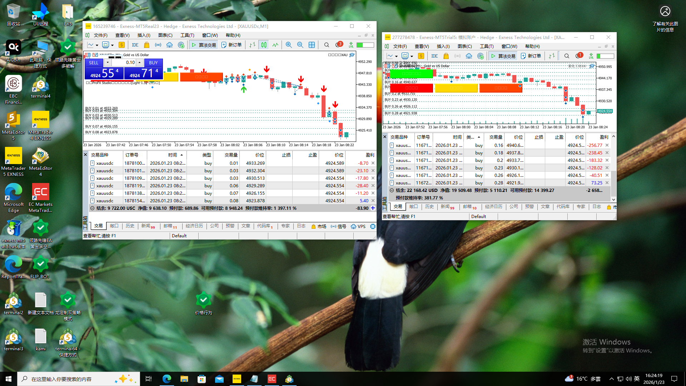Viewport: 686px width, 386px height.
Task: Tile windows using the grid icon
Action: 312,45
